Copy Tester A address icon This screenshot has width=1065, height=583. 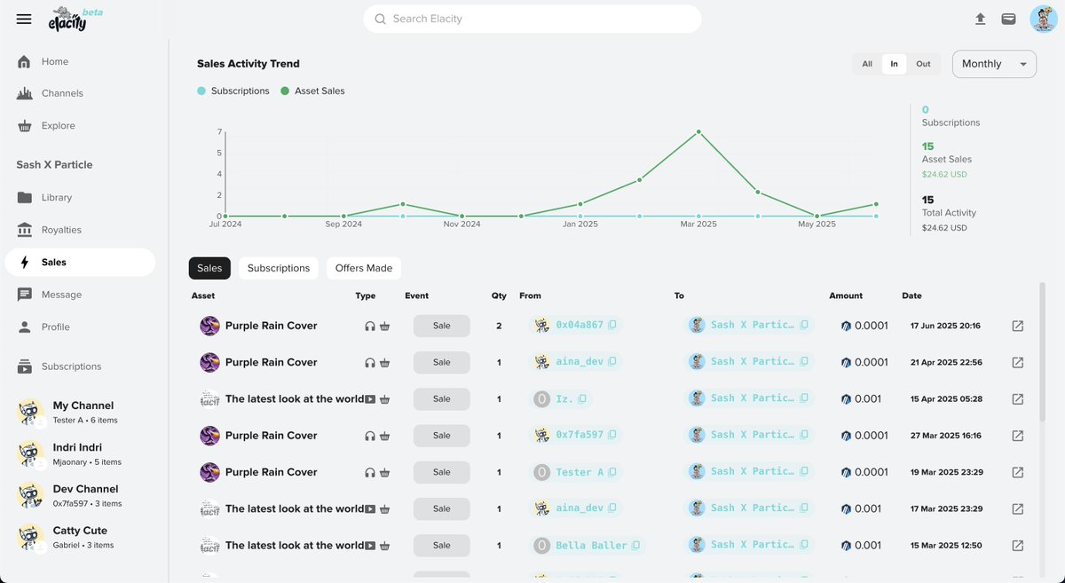click(612, 472)
